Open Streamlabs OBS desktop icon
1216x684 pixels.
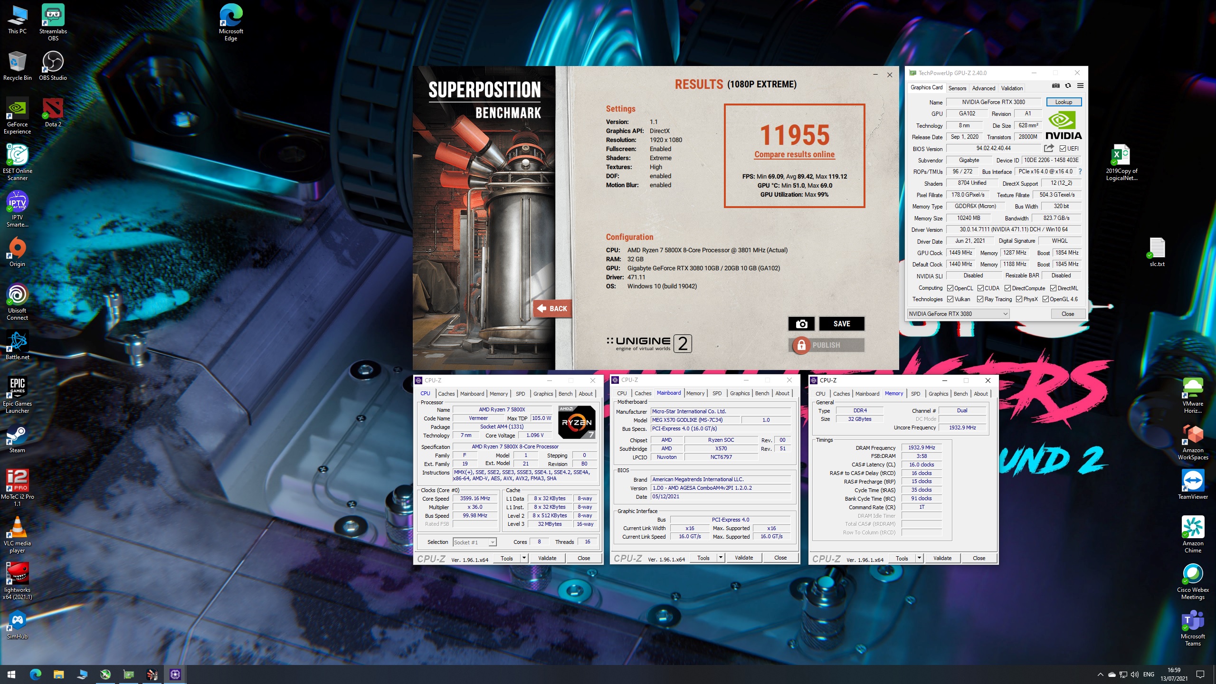tap(53, 22)
